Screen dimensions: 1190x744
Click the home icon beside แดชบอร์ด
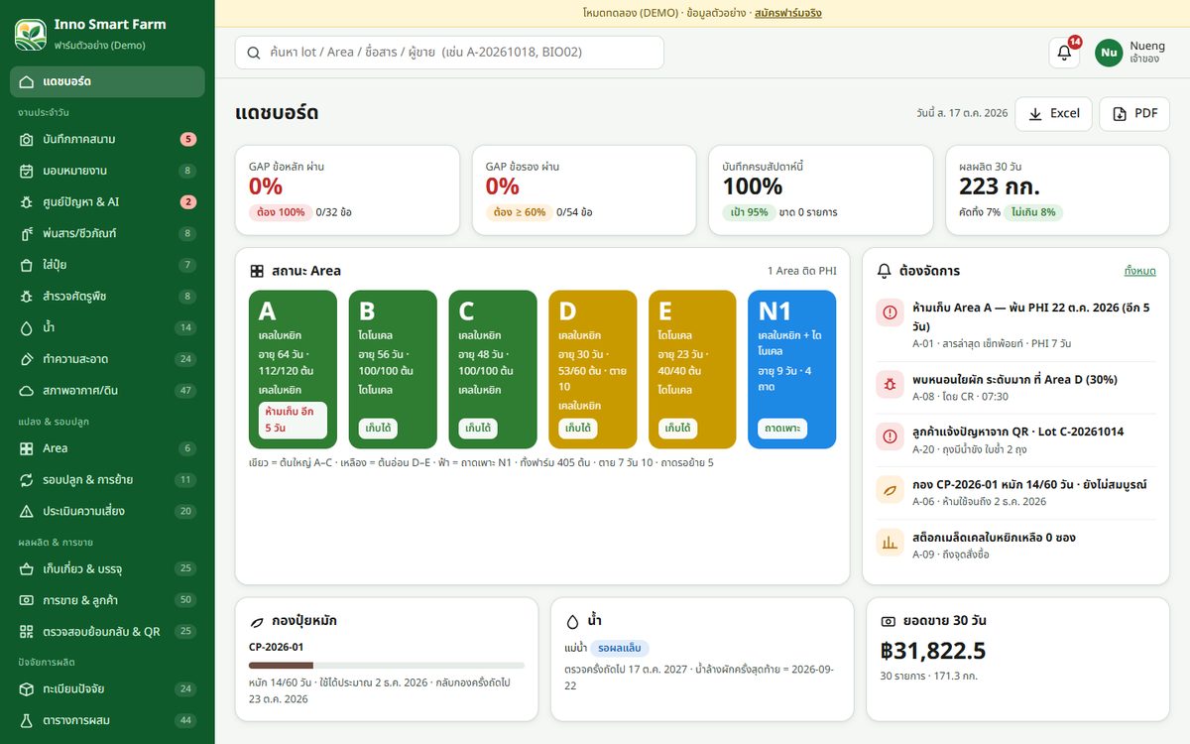pyautogui.click(x=27, y=81)
